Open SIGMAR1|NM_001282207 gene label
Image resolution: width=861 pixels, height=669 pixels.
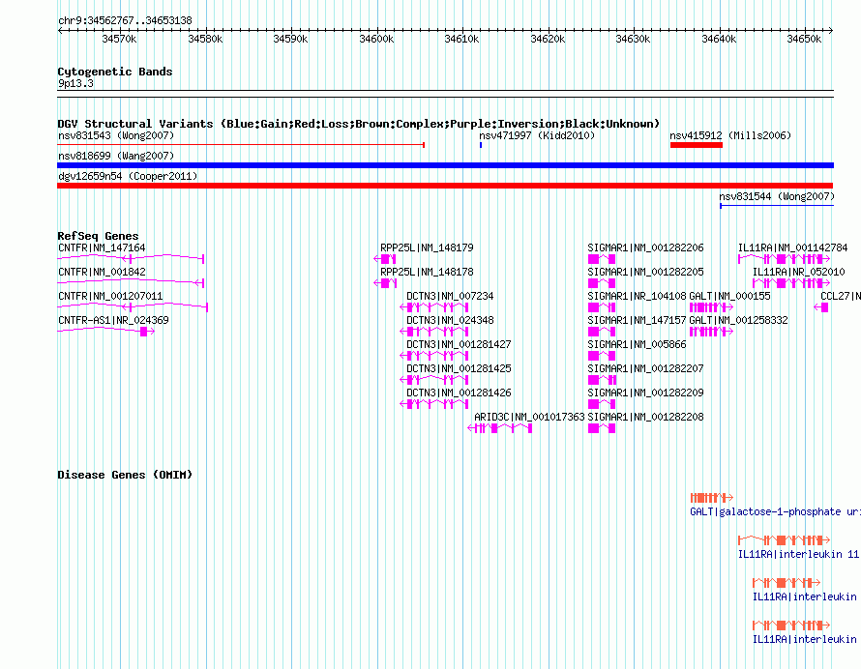point(645,368)
